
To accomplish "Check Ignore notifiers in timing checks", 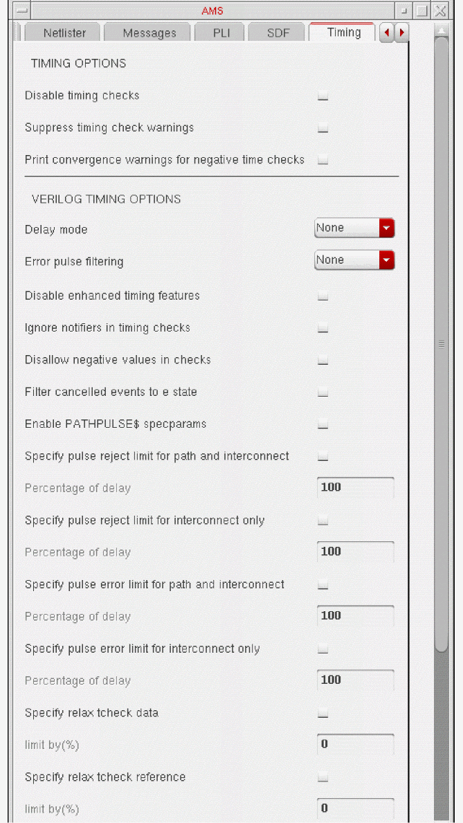I will (x=323, y=329).
